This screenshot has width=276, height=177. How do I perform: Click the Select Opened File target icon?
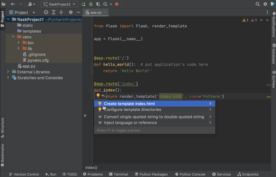tap(46, 12)
